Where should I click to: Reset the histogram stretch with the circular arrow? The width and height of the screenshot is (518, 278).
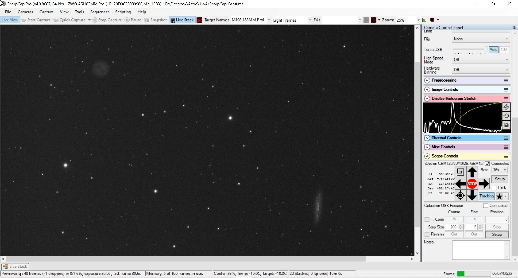[506, 116]
